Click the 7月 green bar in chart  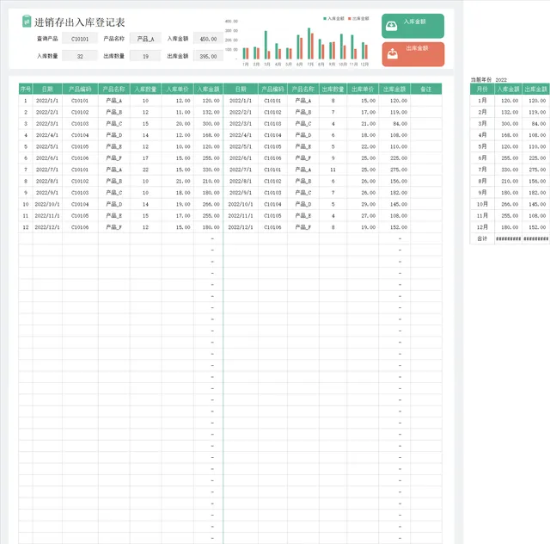(309, 43)
